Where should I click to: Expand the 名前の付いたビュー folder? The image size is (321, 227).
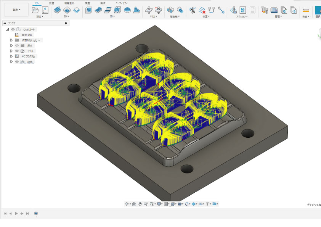(x=11, y=40)
